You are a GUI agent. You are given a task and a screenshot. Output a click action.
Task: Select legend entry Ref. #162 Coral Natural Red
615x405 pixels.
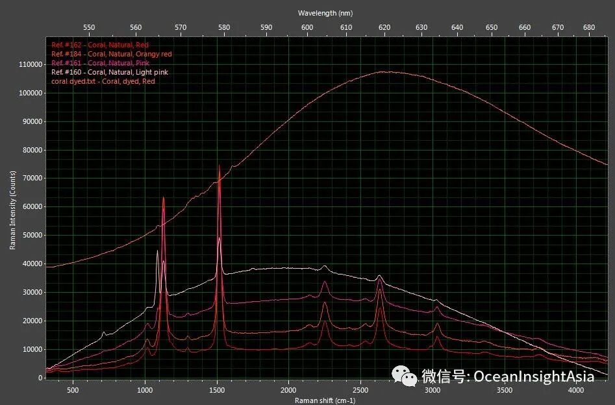100,45
